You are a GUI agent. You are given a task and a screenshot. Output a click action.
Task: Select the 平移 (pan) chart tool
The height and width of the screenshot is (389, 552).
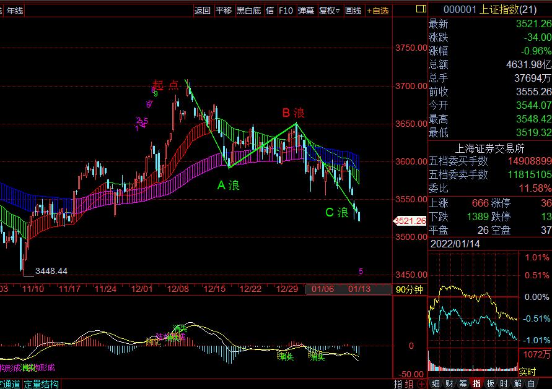224,11
